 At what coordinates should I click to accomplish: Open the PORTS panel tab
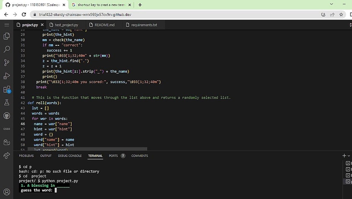(117, 156)
